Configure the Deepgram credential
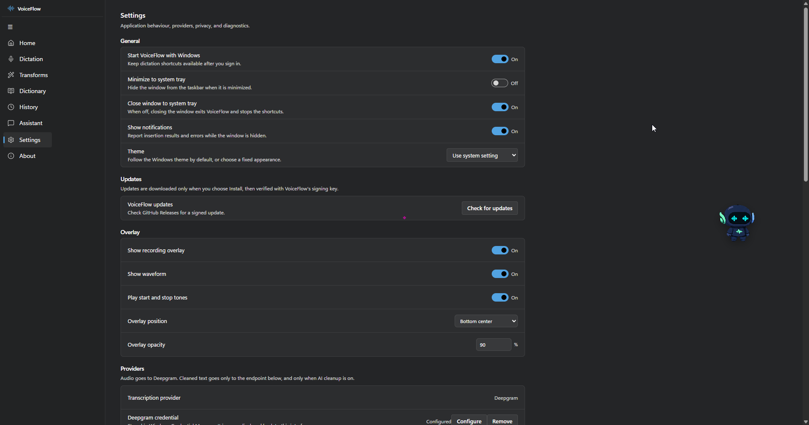The image size is (809, 425). tap(469, 421)
